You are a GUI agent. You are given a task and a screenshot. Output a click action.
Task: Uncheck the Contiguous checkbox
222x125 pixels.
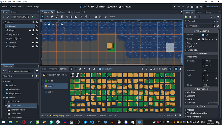point(100,69)
